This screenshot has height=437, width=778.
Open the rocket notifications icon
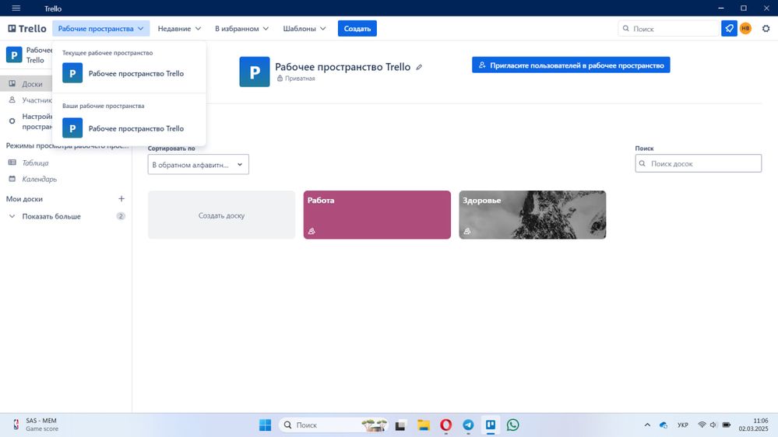tap(729, 29)
